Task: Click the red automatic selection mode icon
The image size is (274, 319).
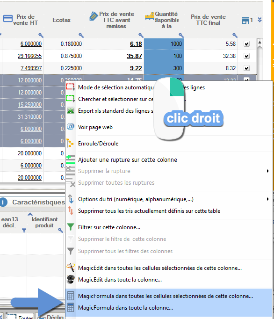Action: (x=71, y=87)
